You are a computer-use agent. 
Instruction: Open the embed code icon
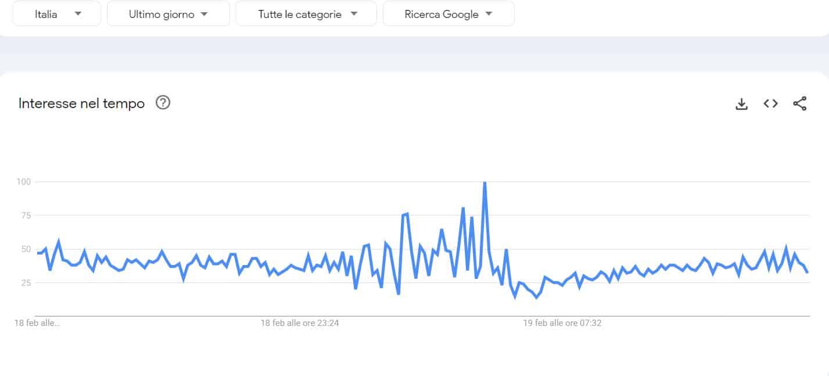[x=770, y=104]
